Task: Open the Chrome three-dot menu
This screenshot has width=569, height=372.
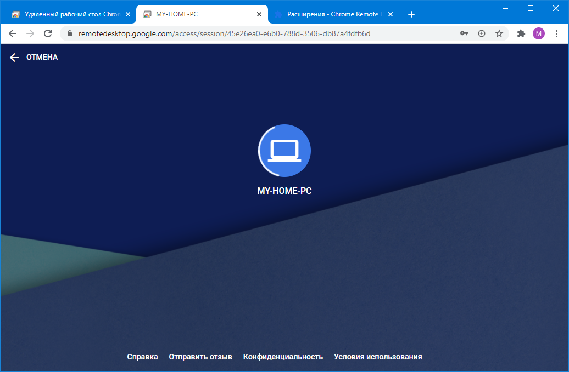Action: pyautogui.click(x=556, y=33)
